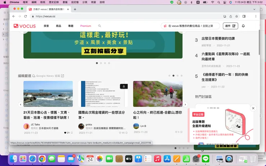Viewport: 266px width, 166px height.
Task: Go forward in browser history
Action: (19, 16)
